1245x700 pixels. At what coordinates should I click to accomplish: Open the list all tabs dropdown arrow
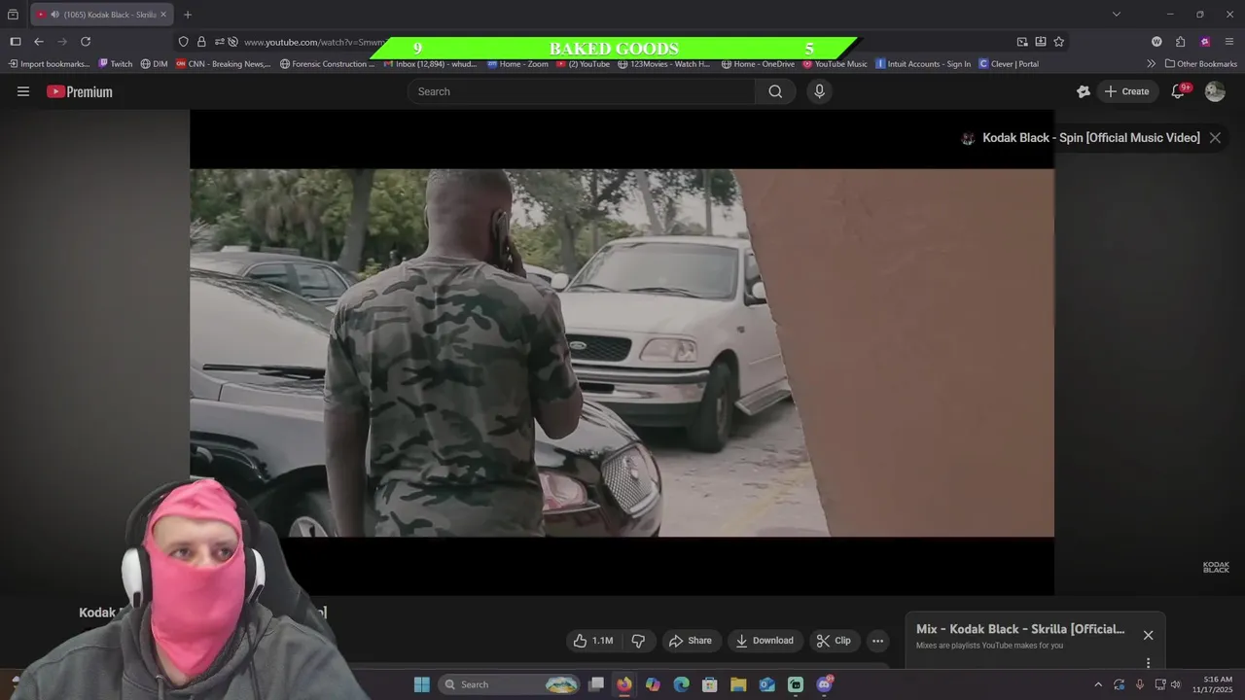pyautogui.click(x=1116, y=15)
